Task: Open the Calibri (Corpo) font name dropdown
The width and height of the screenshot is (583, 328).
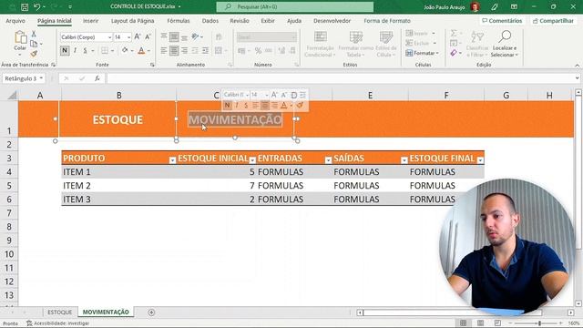Action: pyautogui.click(x=109, y=37)
